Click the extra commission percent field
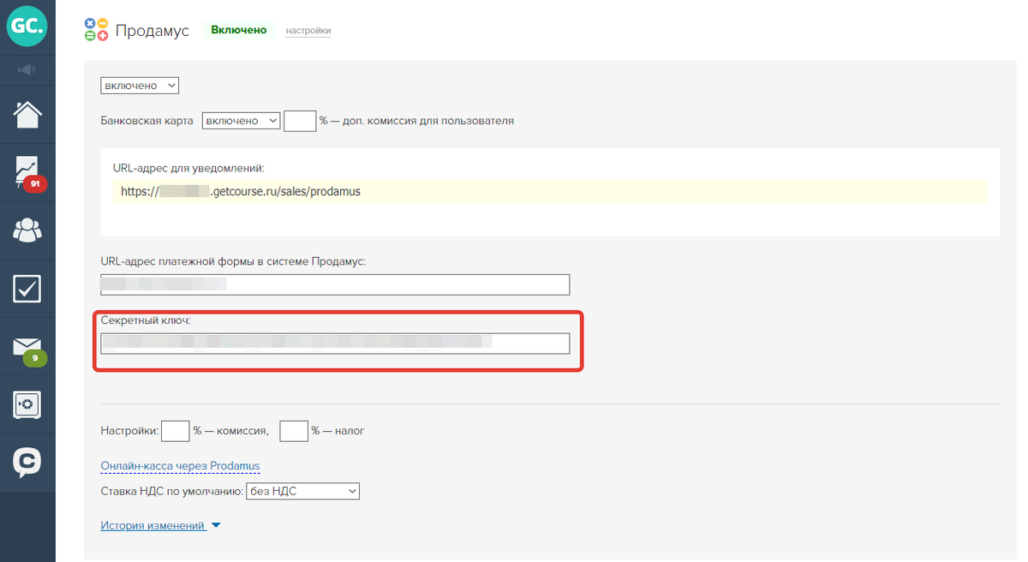1028x562 pixels. (x=300, y=121)
